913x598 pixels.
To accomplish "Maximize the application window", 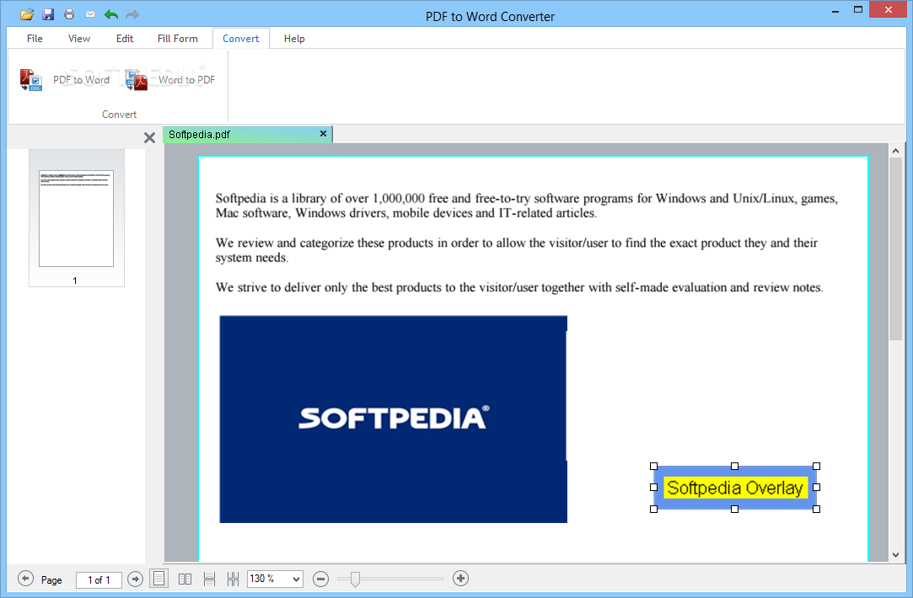I will (x=857, y=9).
